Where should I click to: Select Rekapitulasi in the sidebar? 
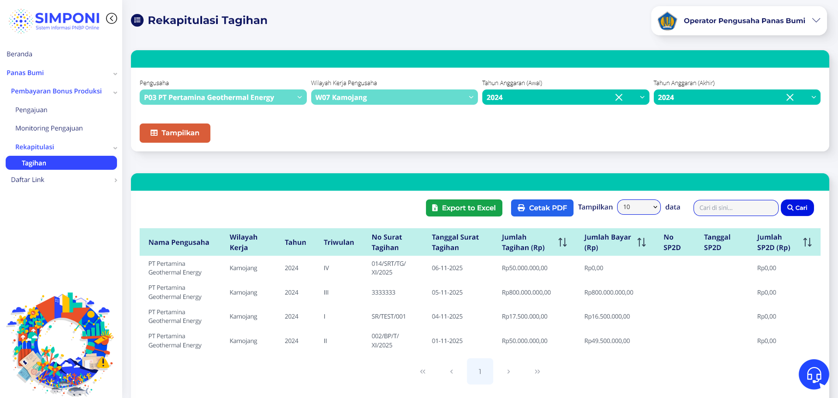[35, 147]
